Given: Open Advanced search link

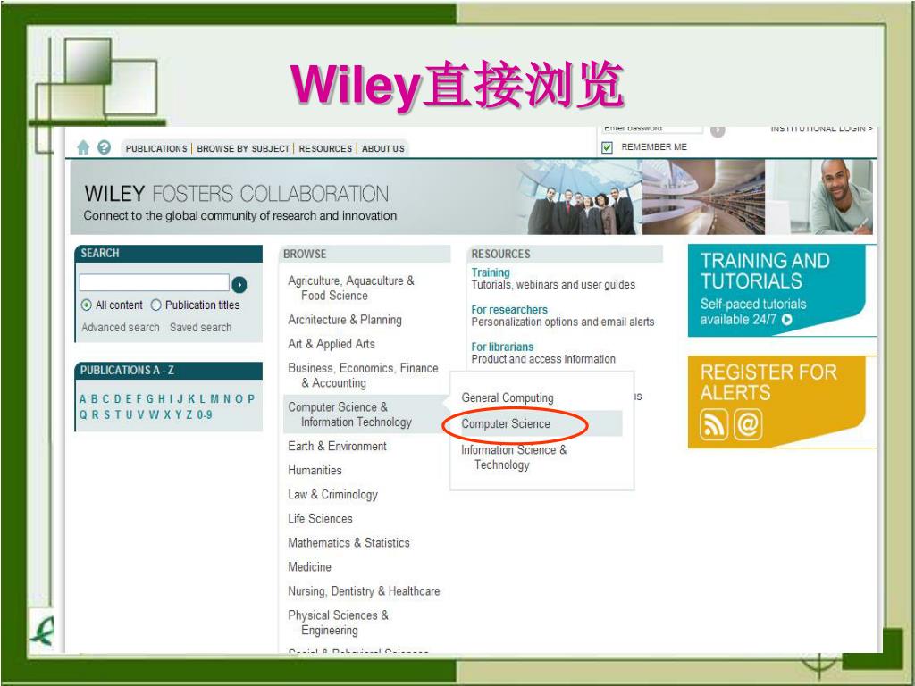Looking at the screenshot, I should click(121, 328).
